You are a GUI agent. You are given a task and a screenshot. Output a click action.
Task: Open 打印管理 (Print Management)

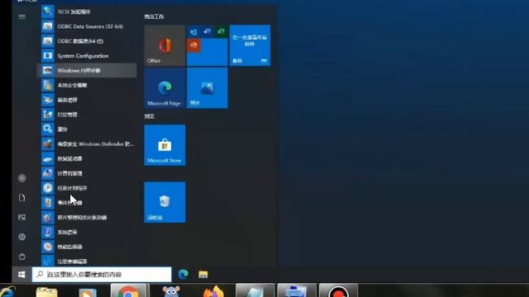pyautogui.click(x=87, y=115)
